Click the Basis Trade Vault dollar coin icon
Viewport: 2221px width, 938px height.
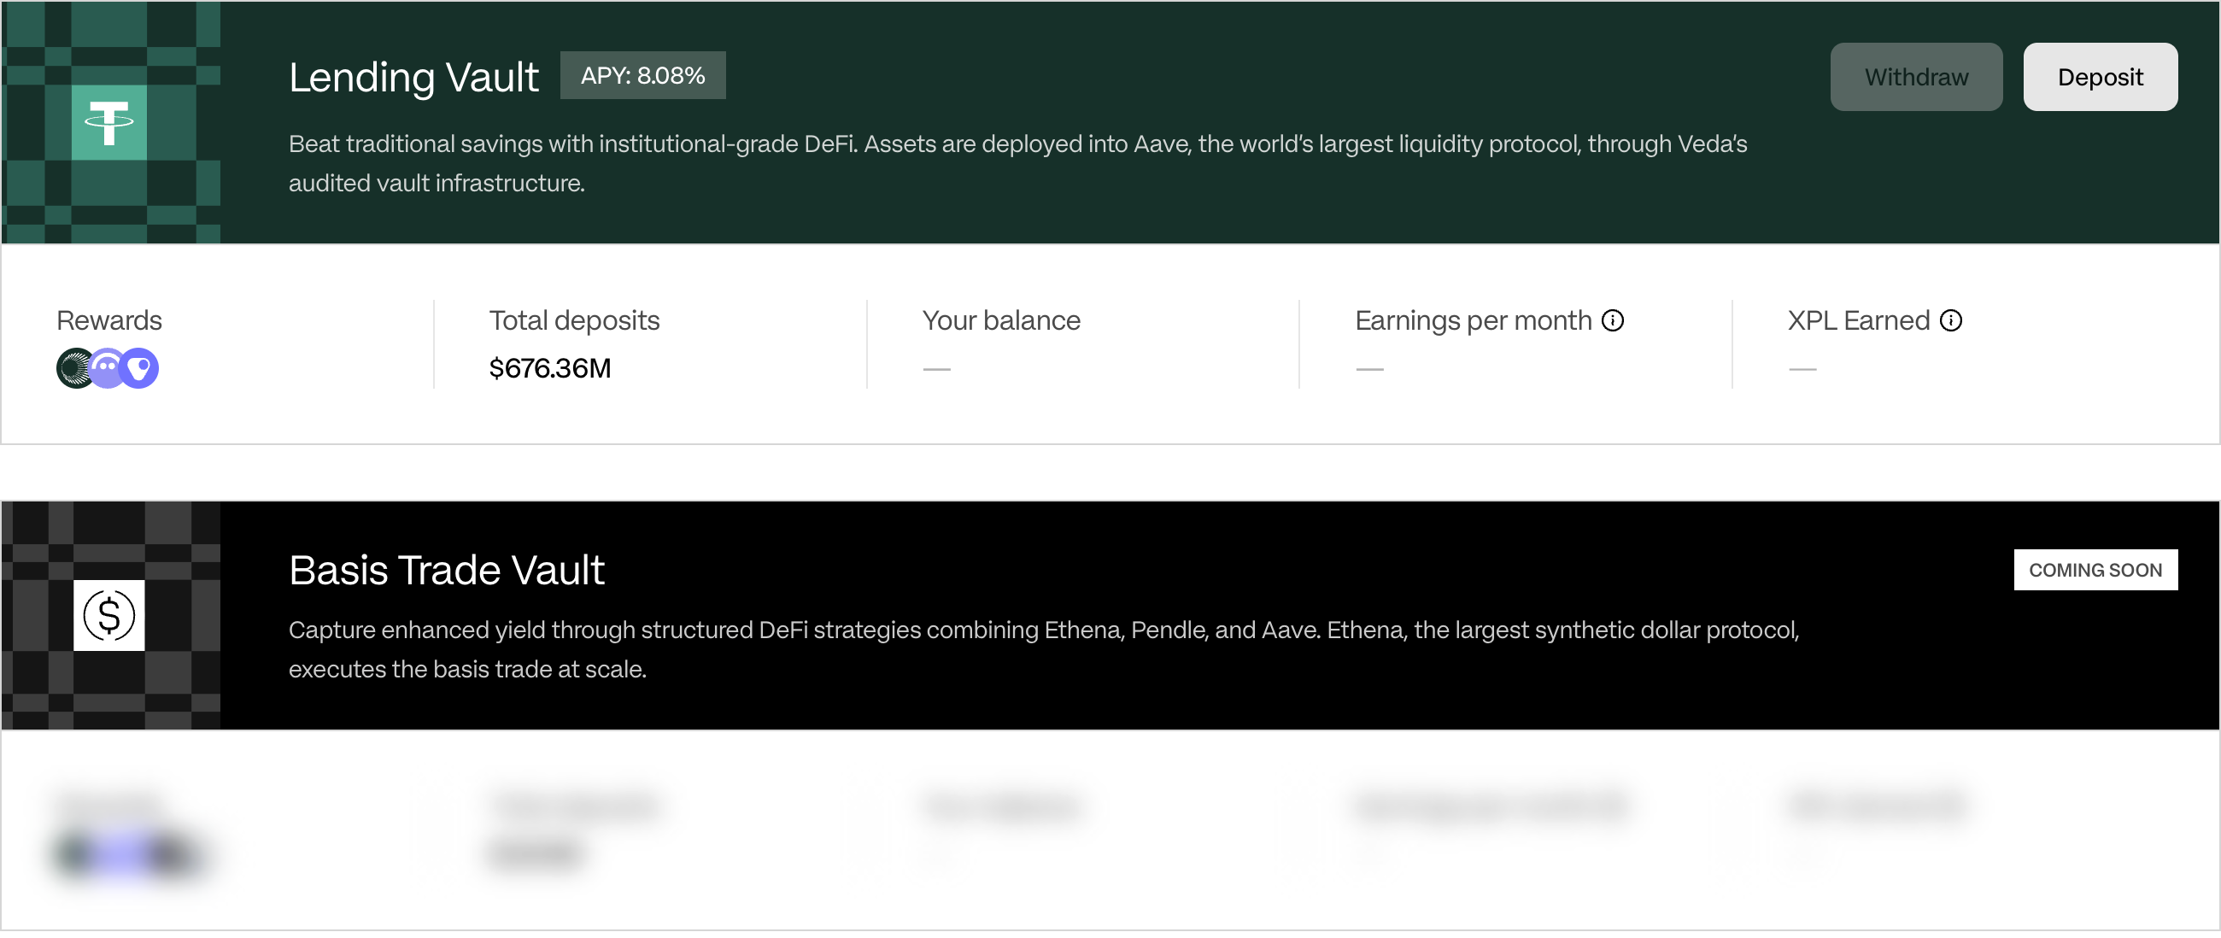tap(108, 616)
